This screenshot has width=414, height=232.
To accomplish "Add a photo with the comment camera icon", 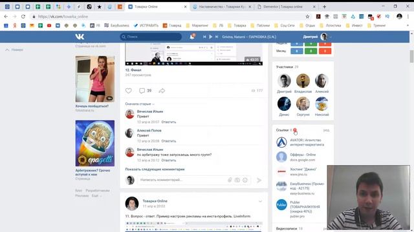I will tap(237, 180).
